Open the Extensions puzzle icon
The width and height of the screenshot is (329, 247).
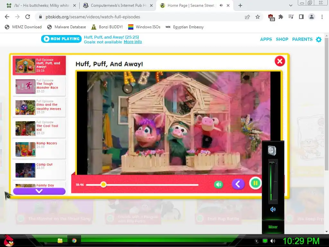point(281,17)
